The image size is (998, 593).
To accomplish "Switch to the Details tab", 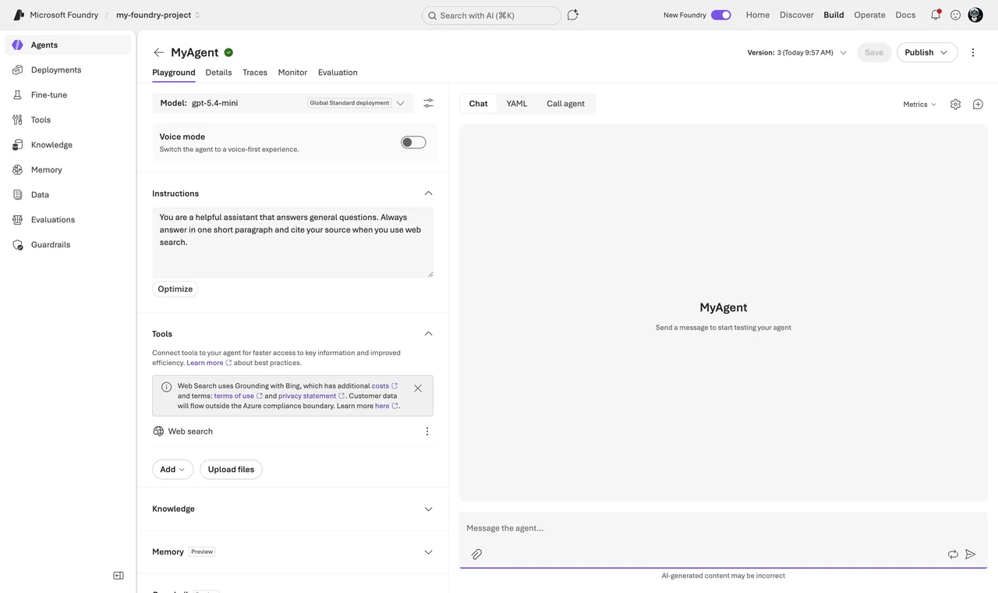I will click(x=218, y=73).
